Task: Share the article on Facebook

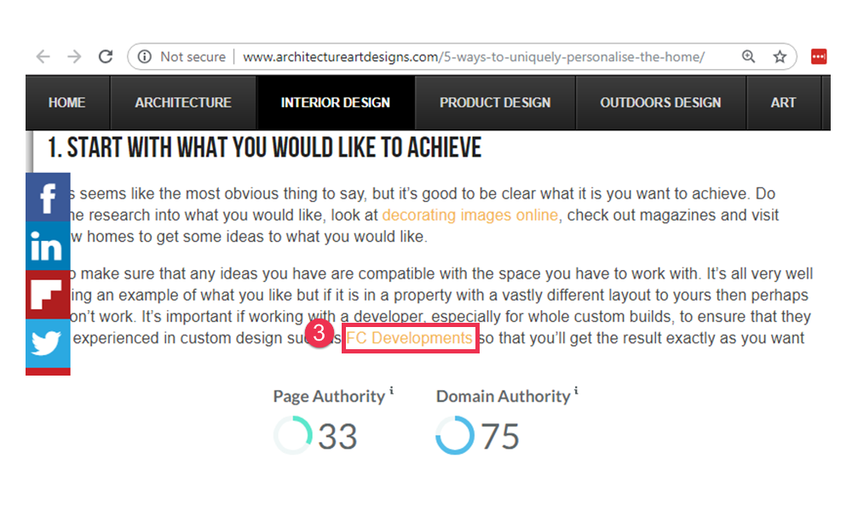Action: click(x=48, y=198)
